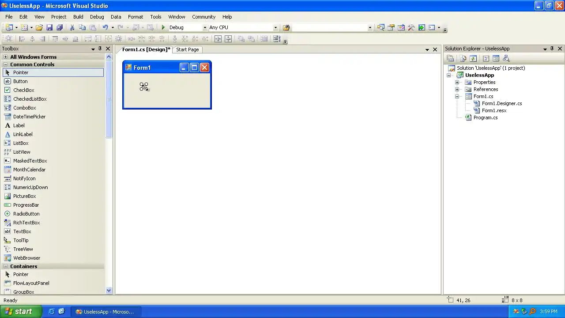Click the UselessApp taskbar button
565x318 pixels.
click(105, 311)
